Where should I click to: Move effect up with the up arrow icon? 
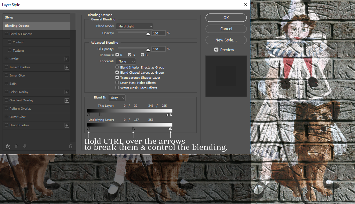[16, 146]
